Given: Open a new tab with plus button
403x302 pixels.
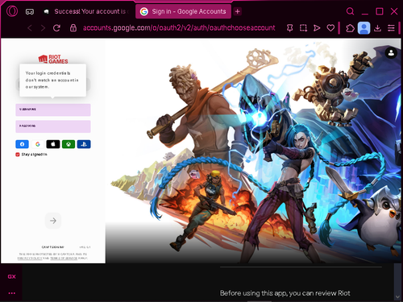Looking at the screenshot, I should point(237,11).
